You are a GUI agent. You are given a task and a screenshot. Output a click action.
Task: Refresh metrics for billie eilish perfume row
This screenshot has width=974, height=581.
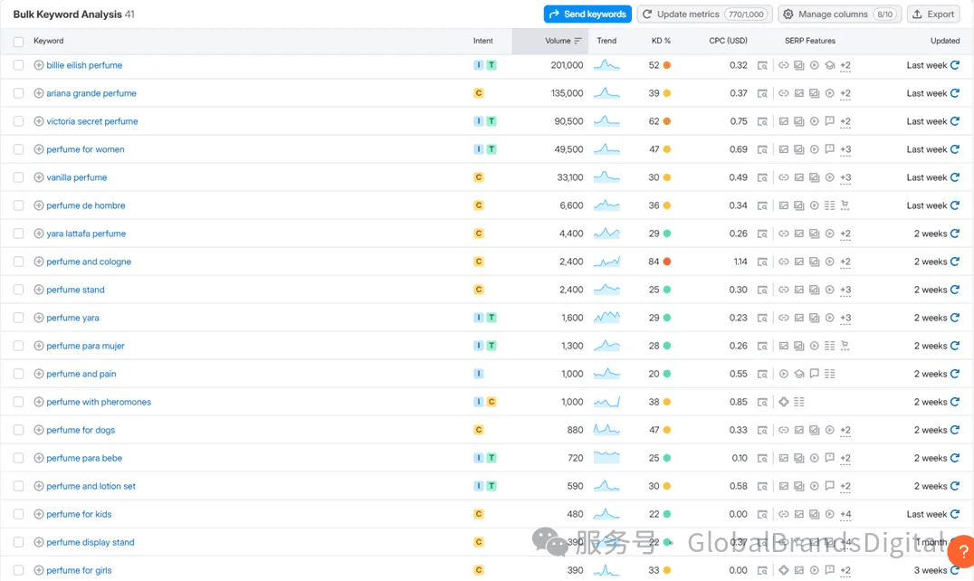955,65
